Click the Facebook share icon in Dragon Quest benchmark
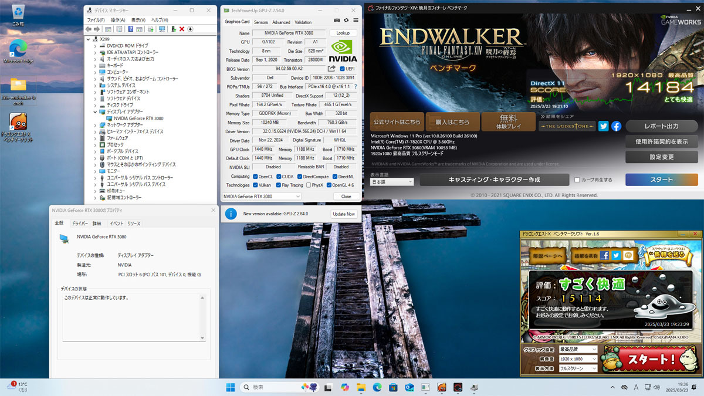704x396 pixels. 605,255
